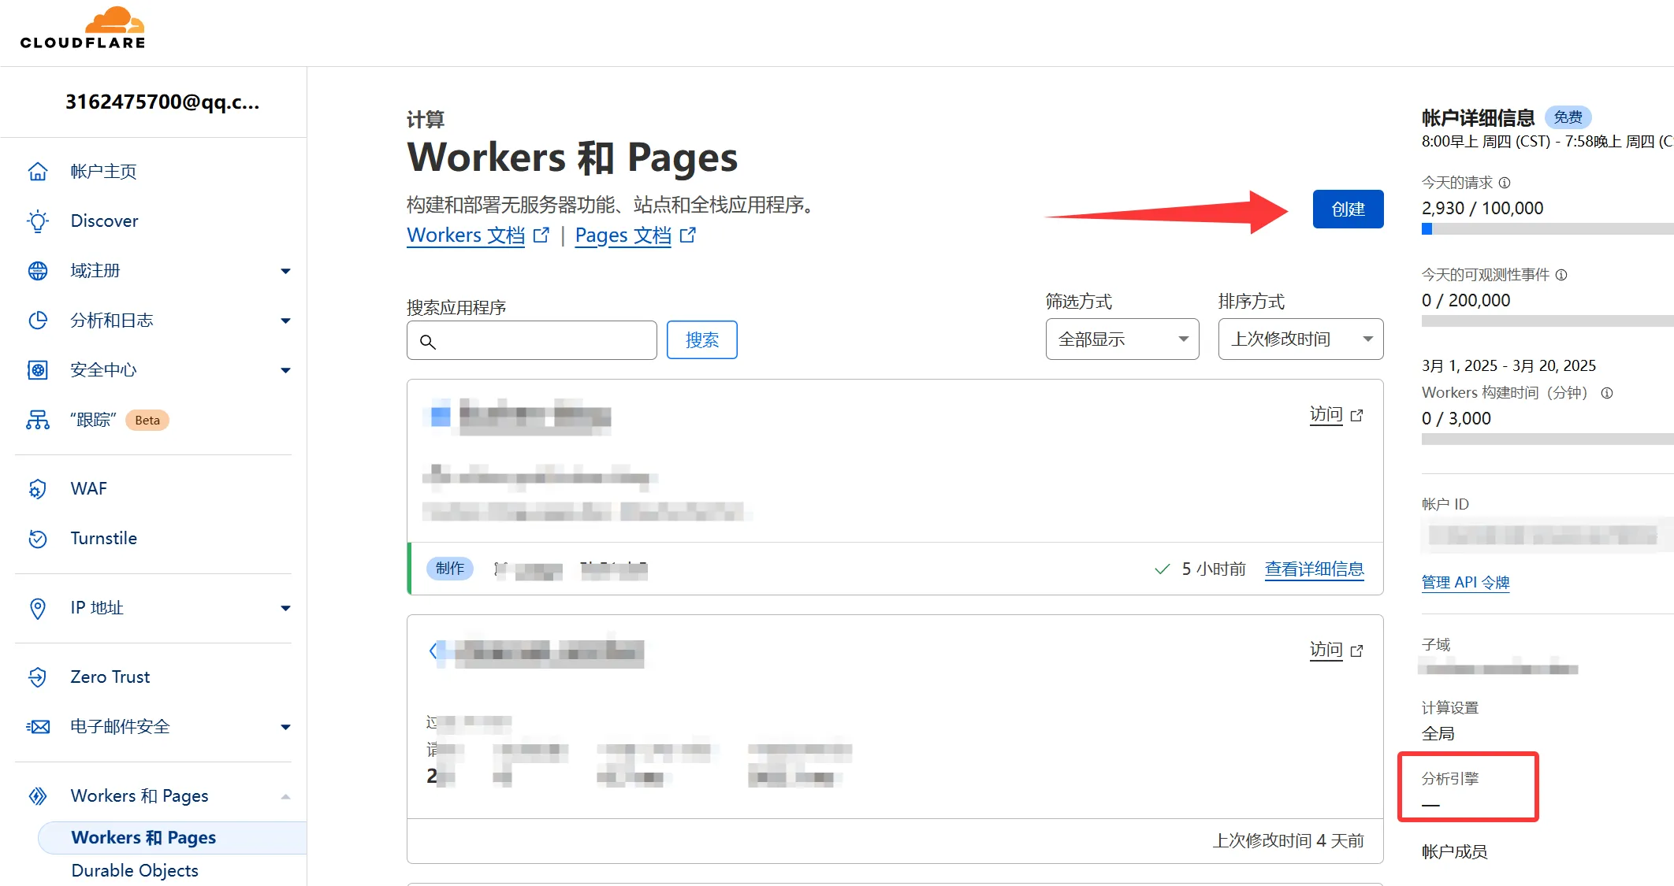Click the WAF shield icon
Image resolution: width=1674 pixels, height=886 pixels.
[38, 489]
